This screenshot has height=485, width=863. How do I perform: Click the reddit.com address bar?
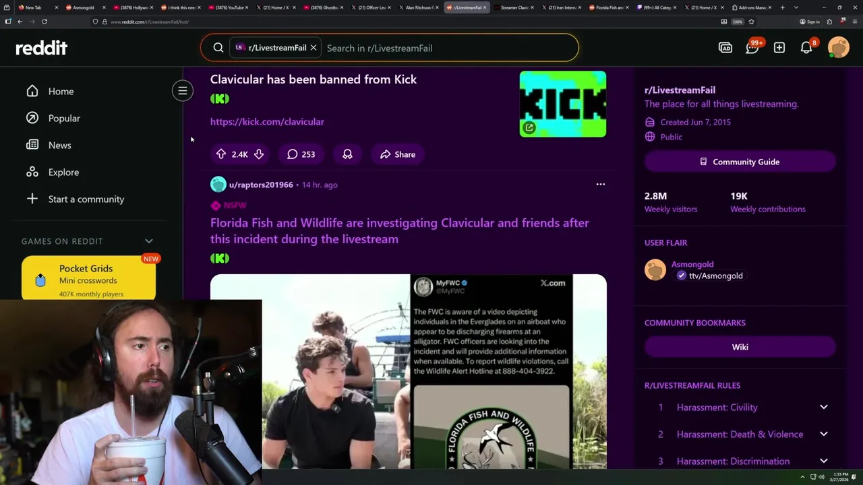click(405, 22)
